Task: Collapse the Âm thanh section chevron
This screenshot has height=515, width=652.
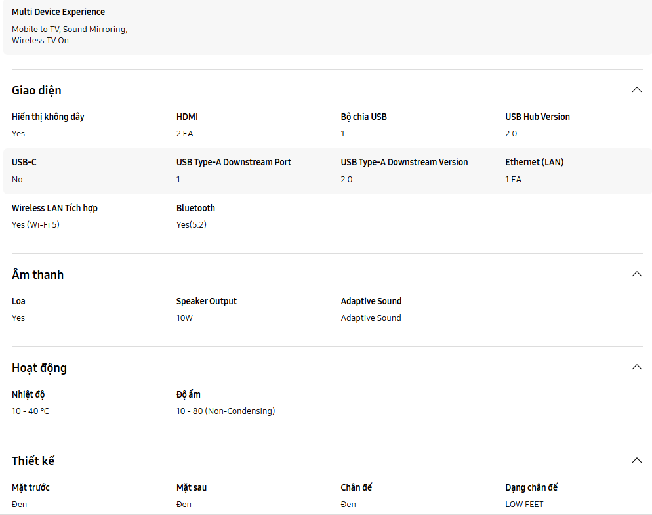Action: coord(636,274)
